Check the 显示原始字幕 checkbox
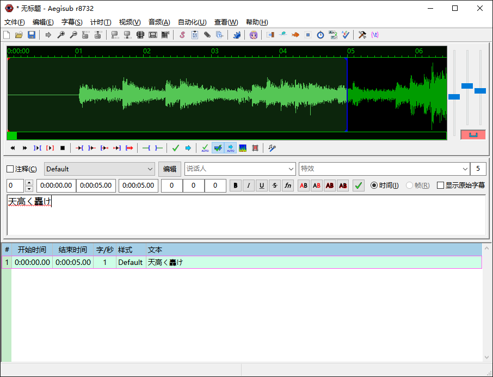This screenshot has height=377, width=493. [441, 186]
